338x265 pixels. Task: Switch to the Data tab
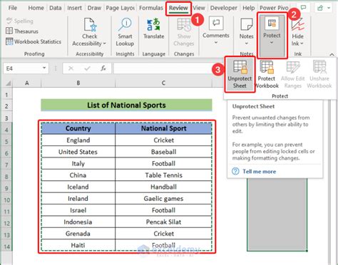click(56, 8)
